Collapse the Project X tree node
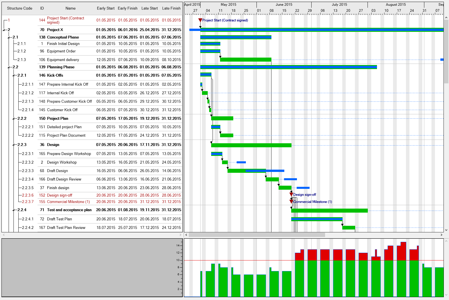This screenshot has width=449, height=300. (x=3, y=30)
